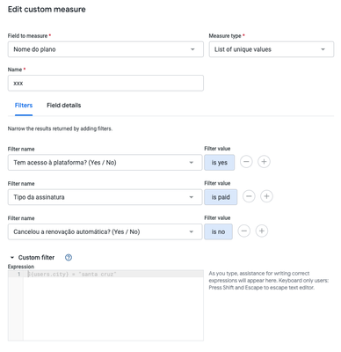Open the Custom filter help icon
341x352 pixels.
pos(69,257)
